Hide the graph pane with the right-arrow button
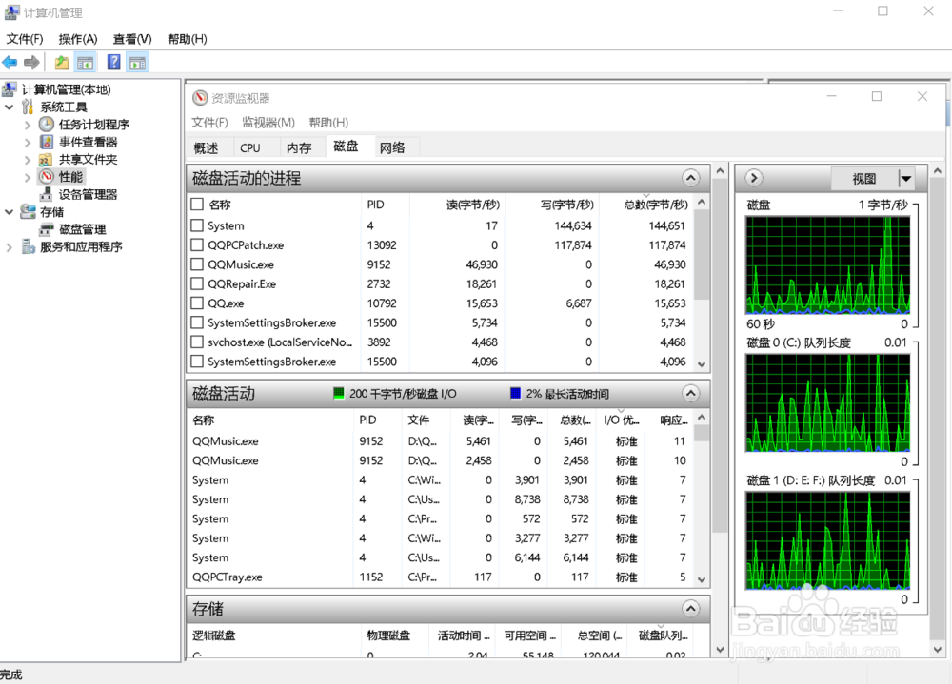Viewport: 952px width, 684px height. coord(753,178)
